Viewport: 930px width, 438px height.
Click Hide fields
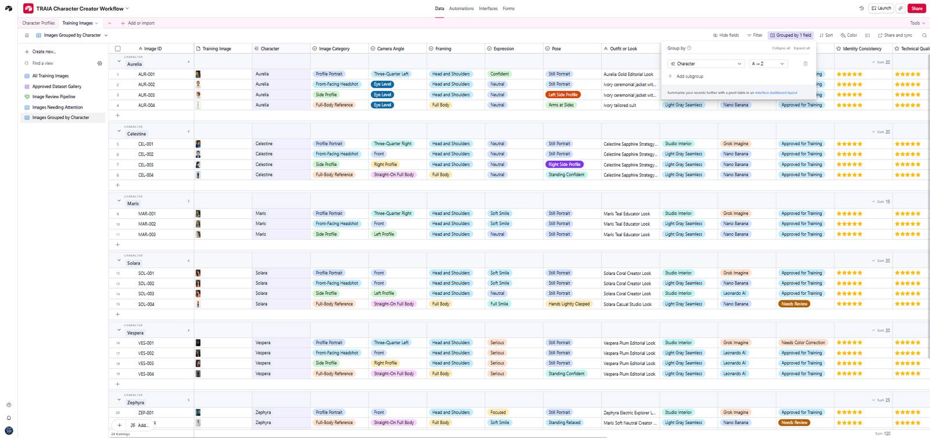point(726,35)
